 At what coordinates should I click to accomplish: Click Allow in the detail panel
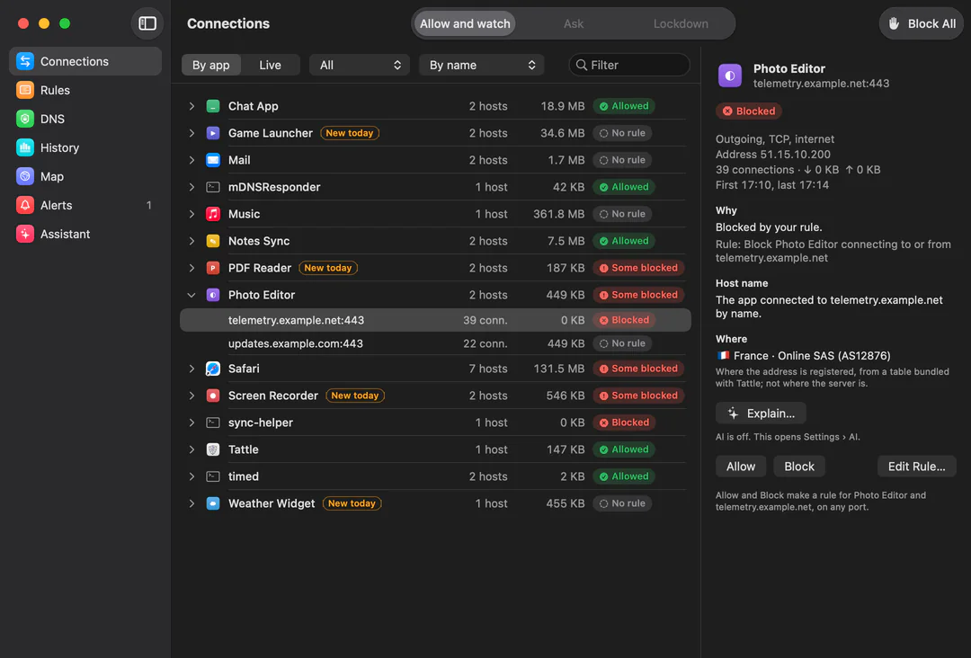pos(741,467)
